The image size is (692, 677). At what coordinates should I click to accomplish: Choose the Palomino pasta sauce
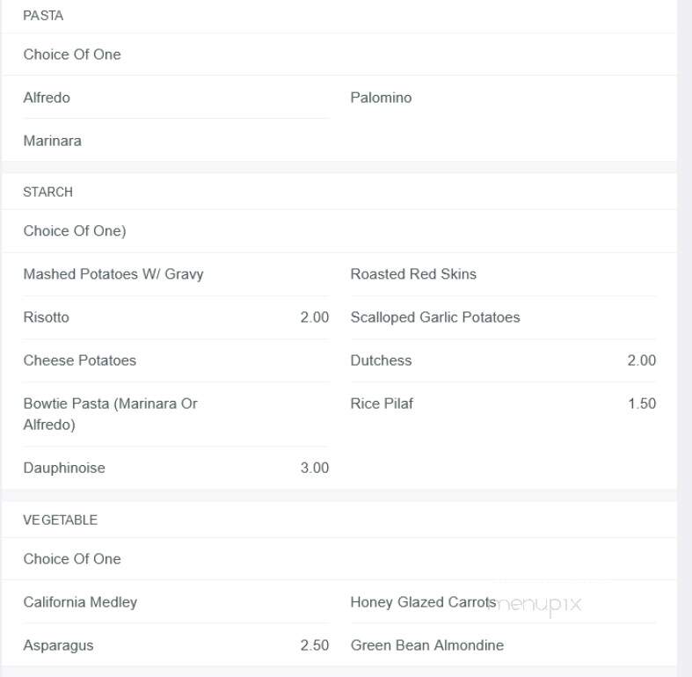coord(381,98)
